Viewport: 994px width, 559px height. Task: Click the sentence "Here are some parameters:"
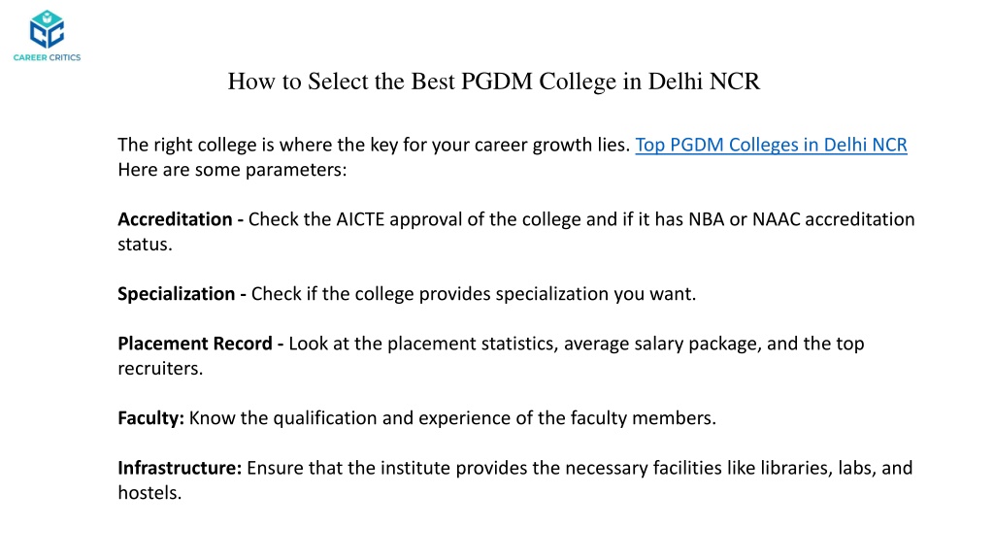click(232, 170)
